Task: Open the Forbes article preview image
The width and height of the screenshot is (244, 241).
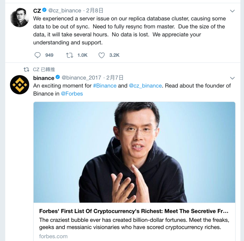Action: 134,152
